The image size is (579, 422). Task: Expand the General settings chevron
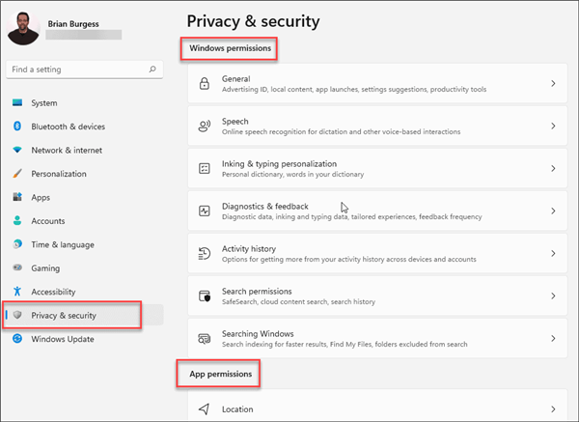[x=553, y=84]
